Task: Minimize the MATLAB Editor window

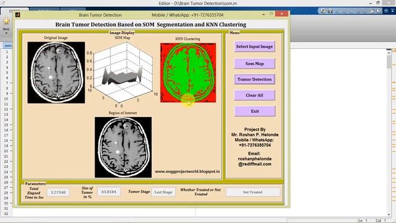Action: pyautogui.click(x=371, y=3)
